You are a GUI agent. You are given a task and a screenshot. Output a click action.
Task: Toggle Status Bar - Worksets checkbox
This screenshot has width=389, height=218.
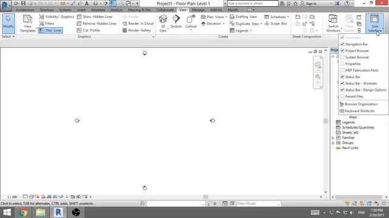click(x=342, y=84)
